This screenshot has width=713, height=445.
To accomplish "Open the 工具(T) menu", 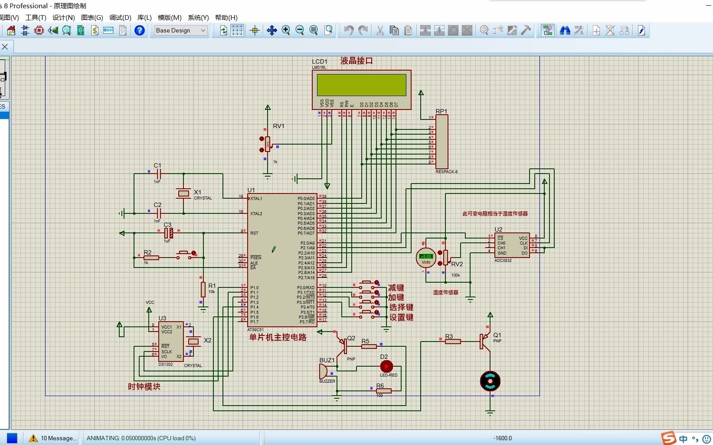I will coord(36,18).
